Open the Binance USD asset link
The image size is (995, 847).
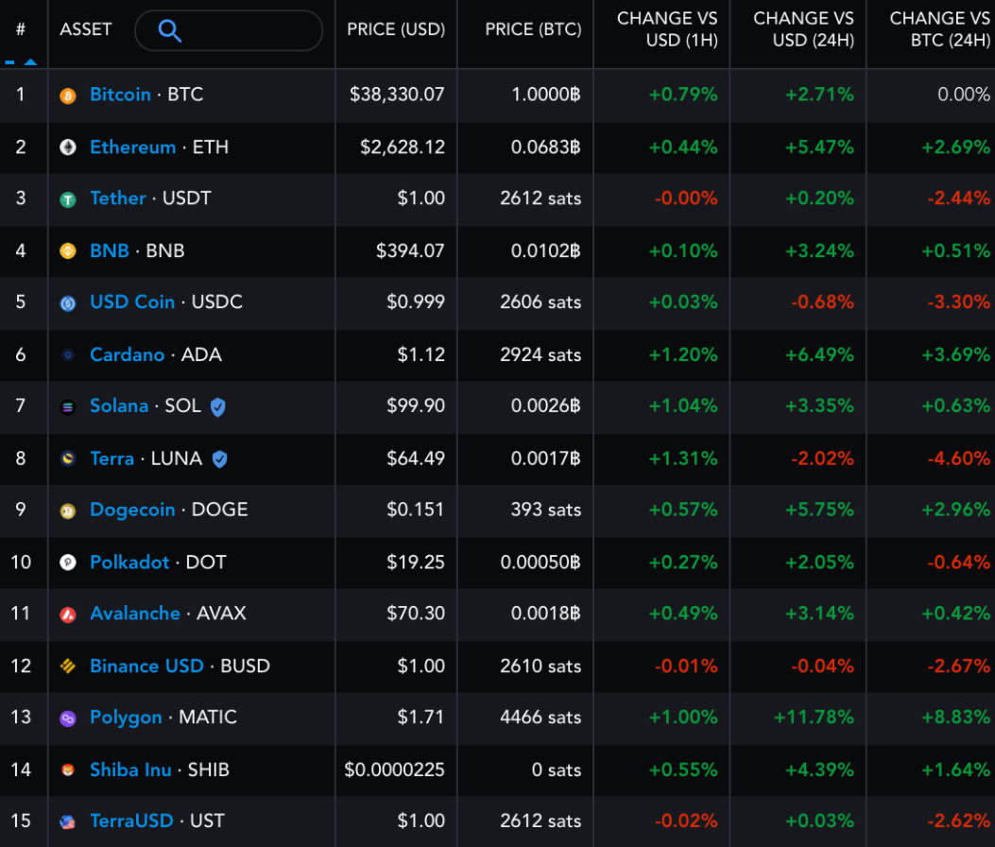(146, 665)
